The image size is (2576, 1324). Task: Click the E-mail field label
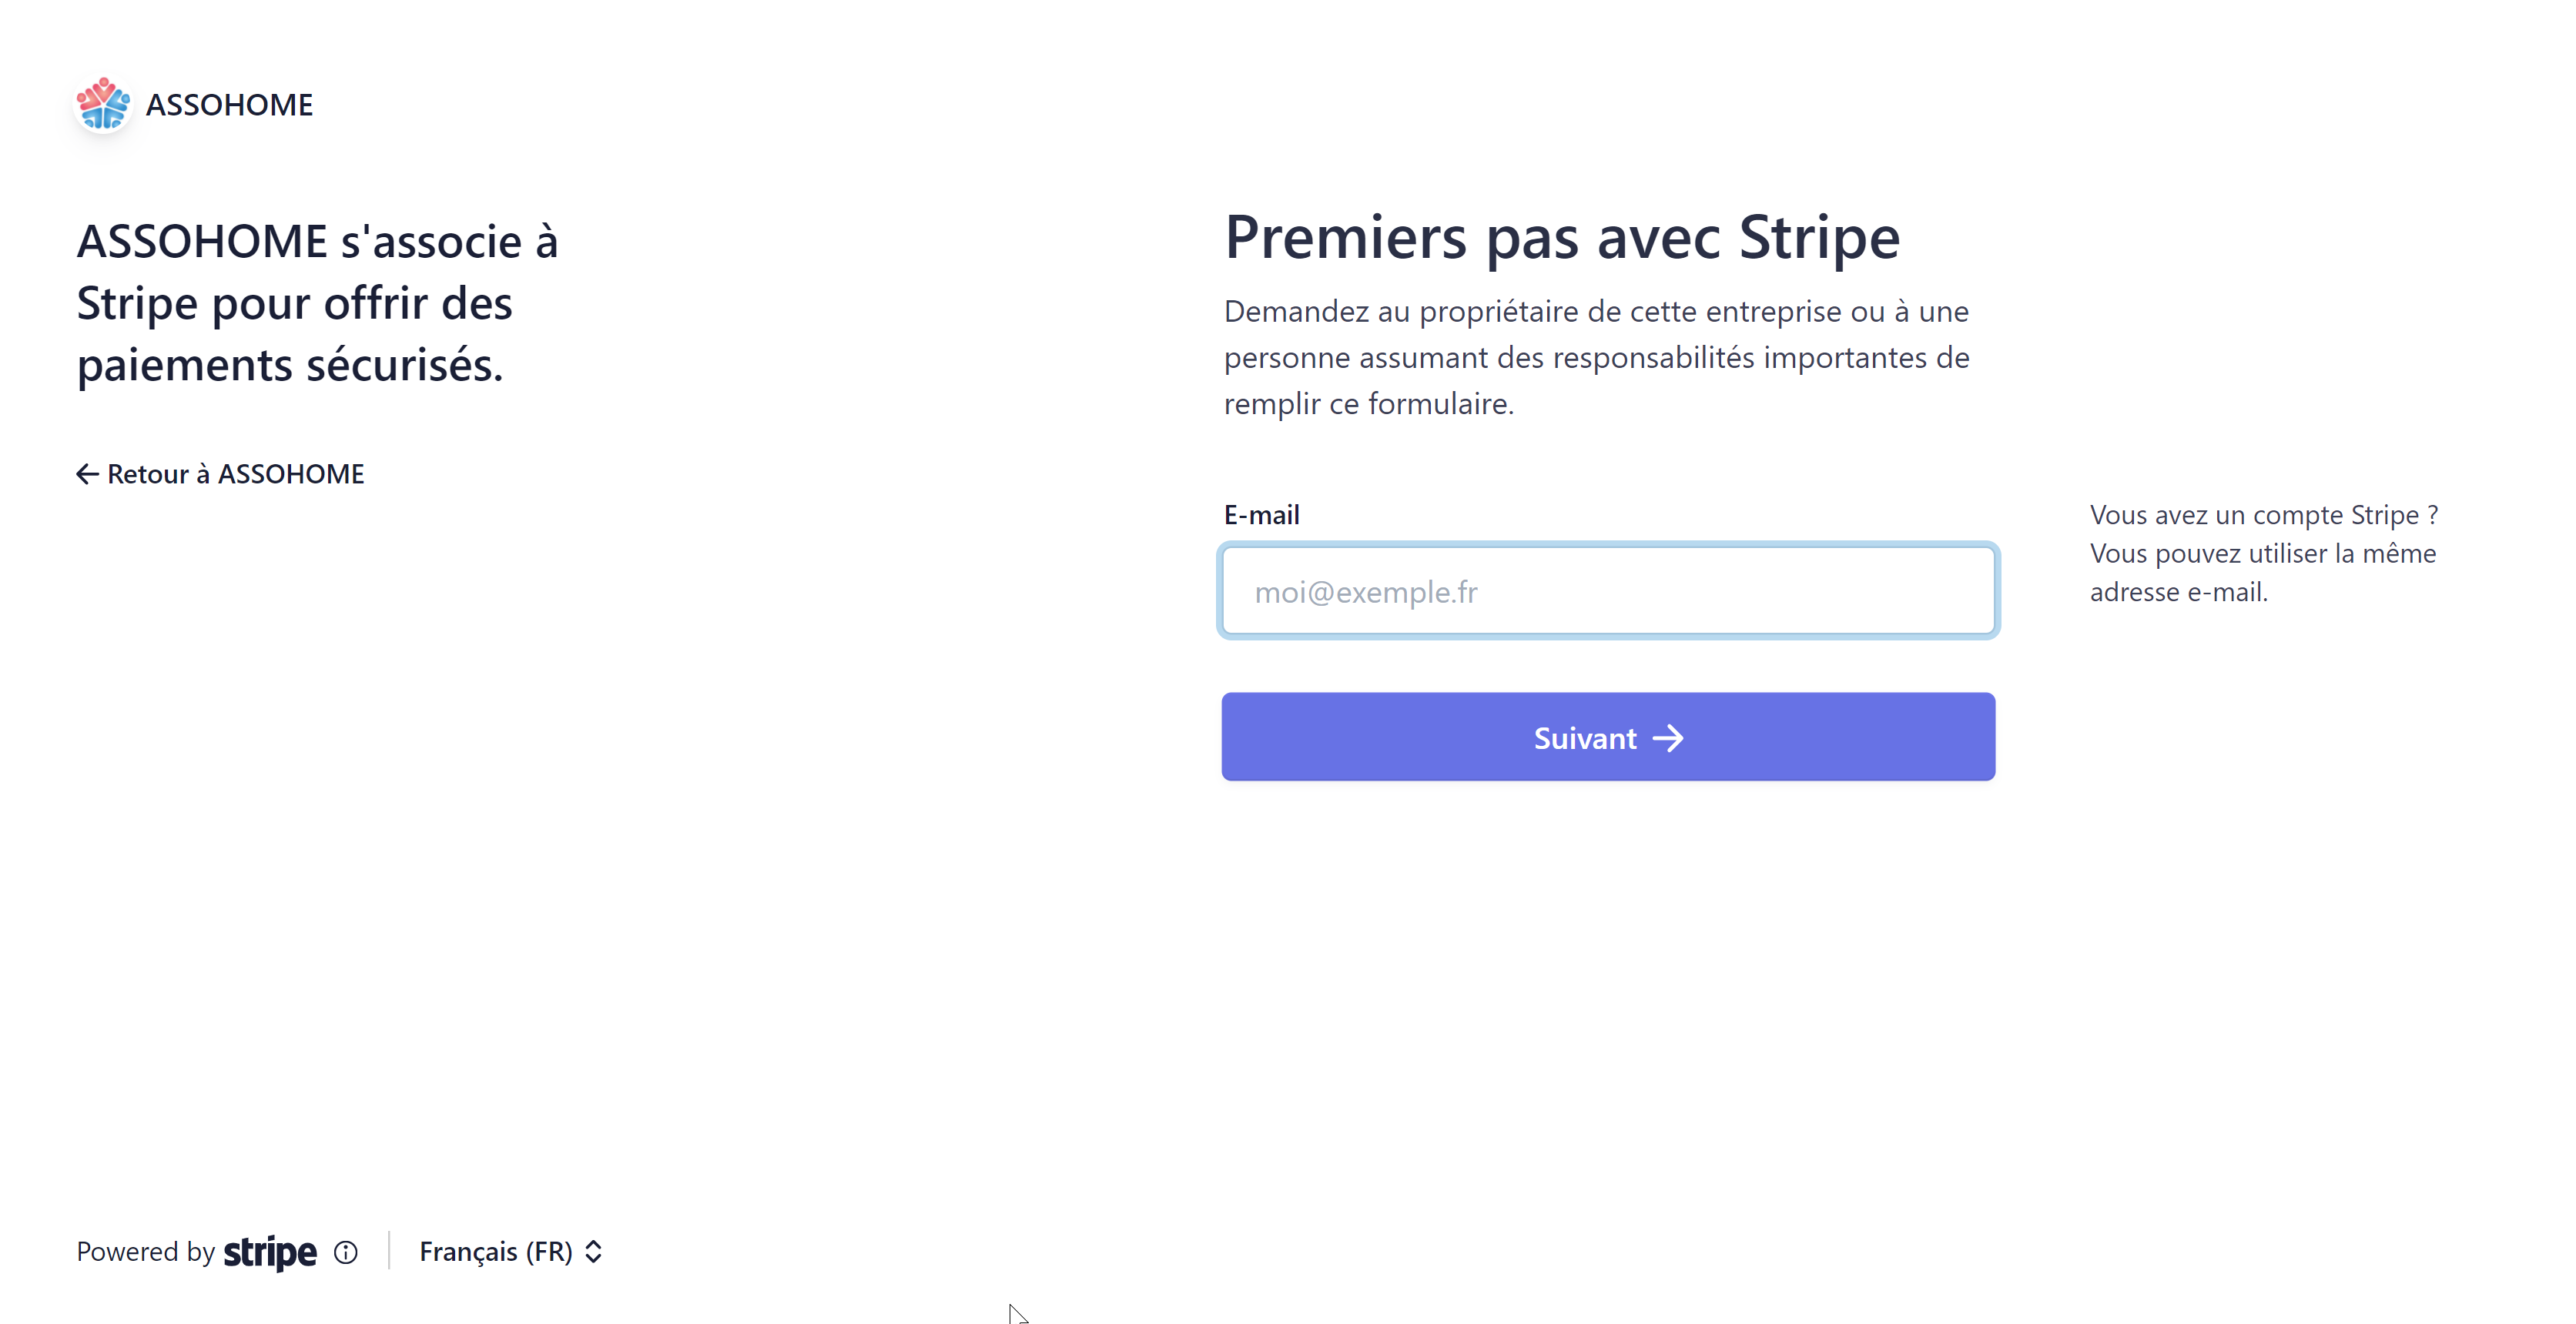1261,515
